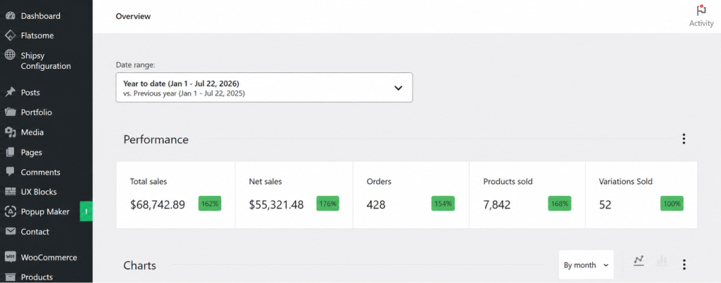Click the Flatsome diamond icon
The height and width of the screenshot is (283, 721).
coord(10,35)
